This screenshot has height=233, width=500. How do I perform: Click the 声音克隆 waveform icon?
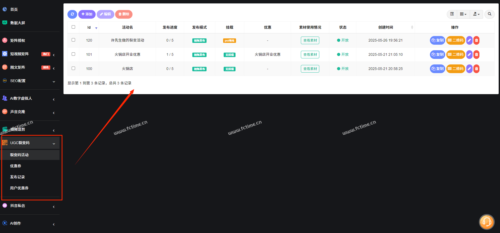(5, 112)
